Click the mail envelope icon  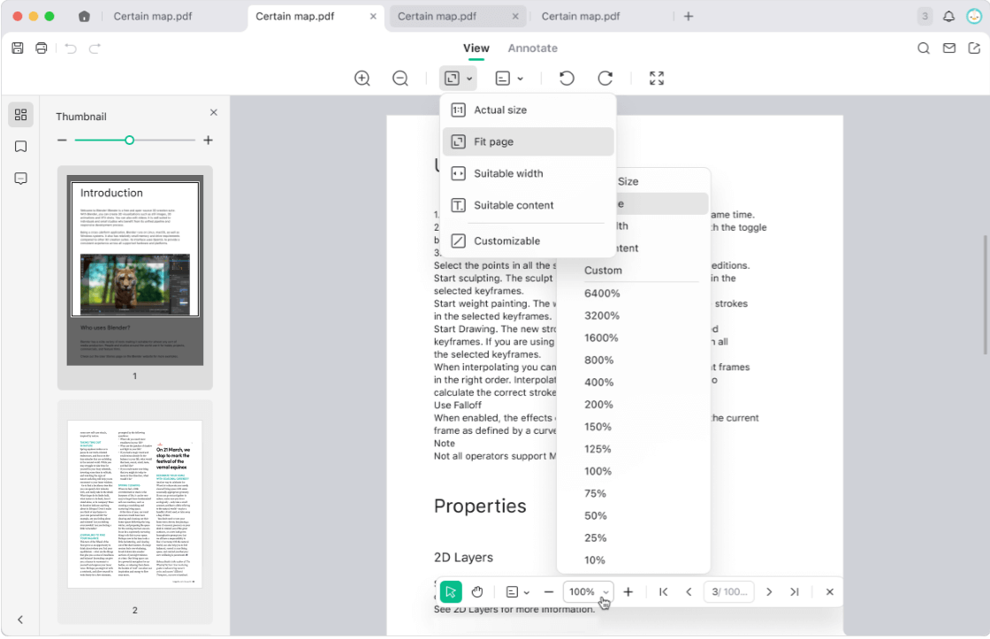[x=949, y=48]
